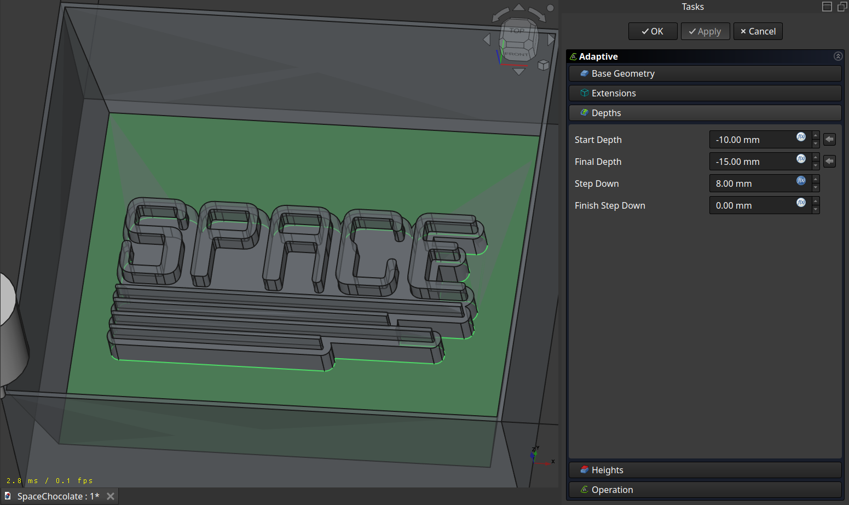Expand the Base Geometry section
Image resolution: width=849 pixels, height=505 pixels.
click(705, 73)
